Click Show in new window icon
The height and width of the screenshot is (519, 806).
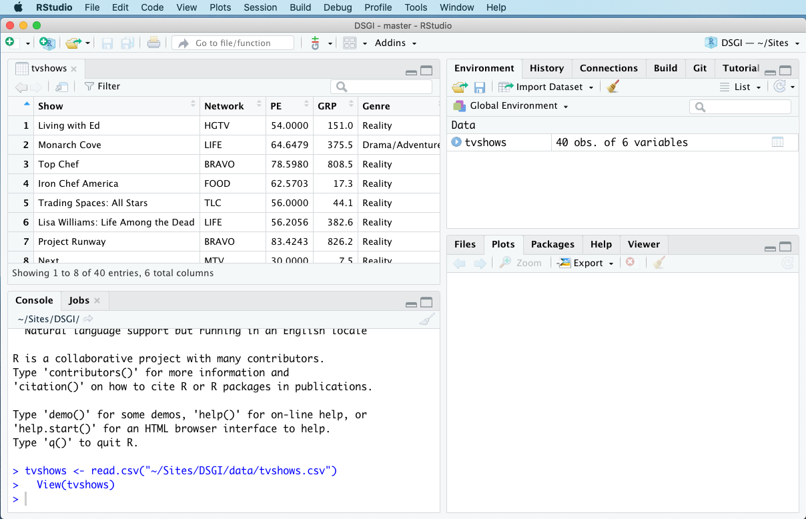[x=61, y=87]
